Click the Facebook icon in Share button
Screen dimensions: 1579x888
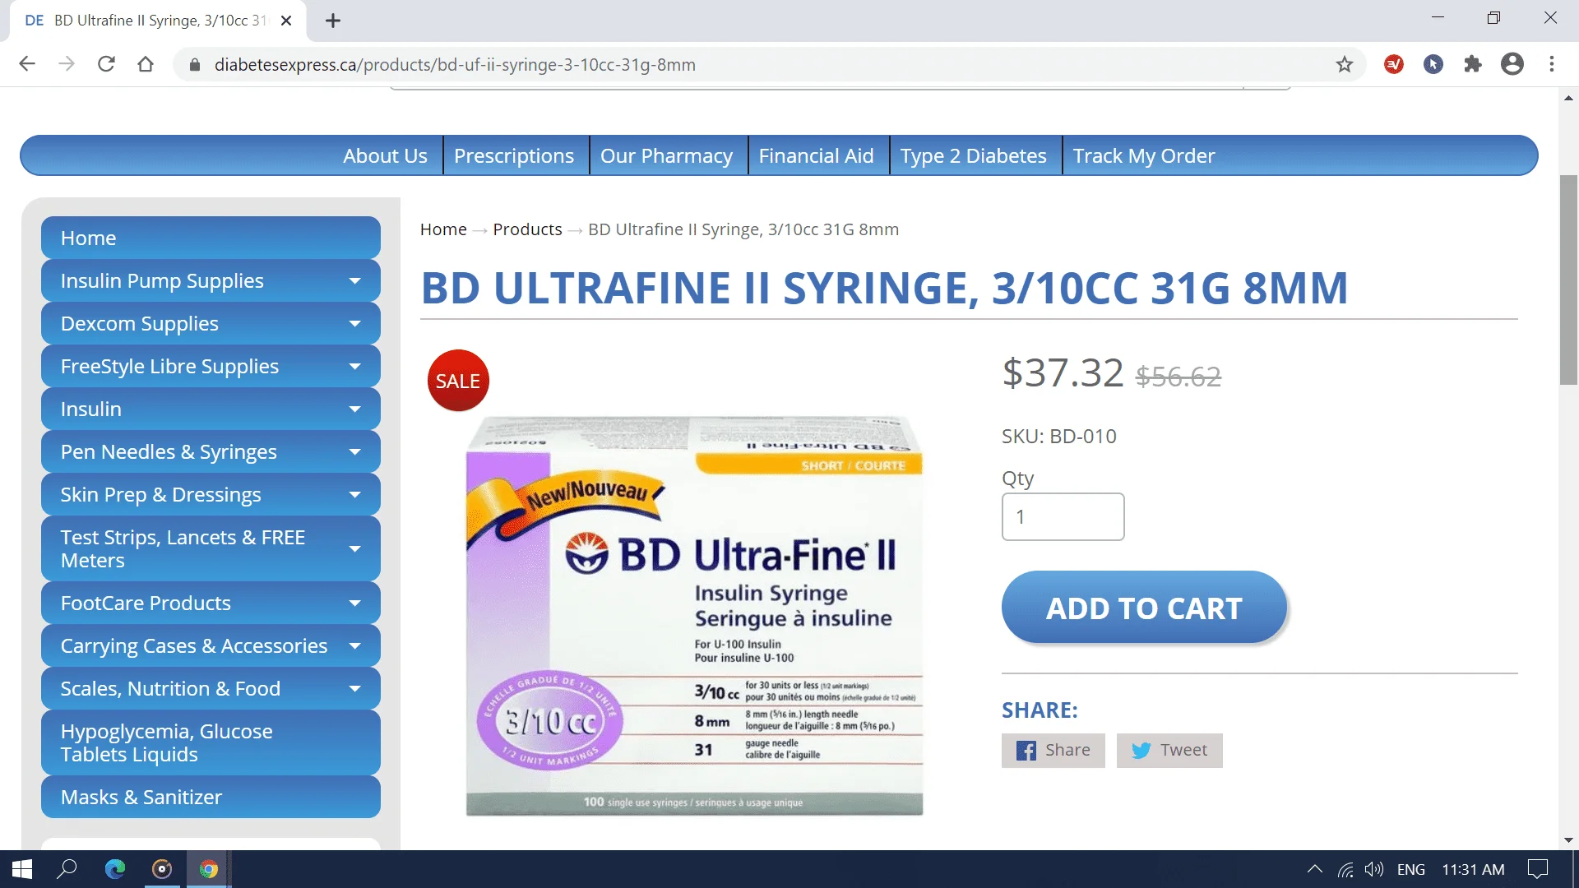coord(1026,751)
